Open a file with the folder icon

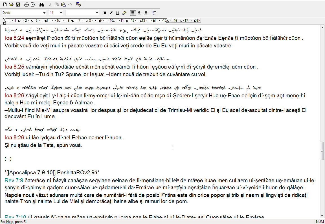(11, 5)
